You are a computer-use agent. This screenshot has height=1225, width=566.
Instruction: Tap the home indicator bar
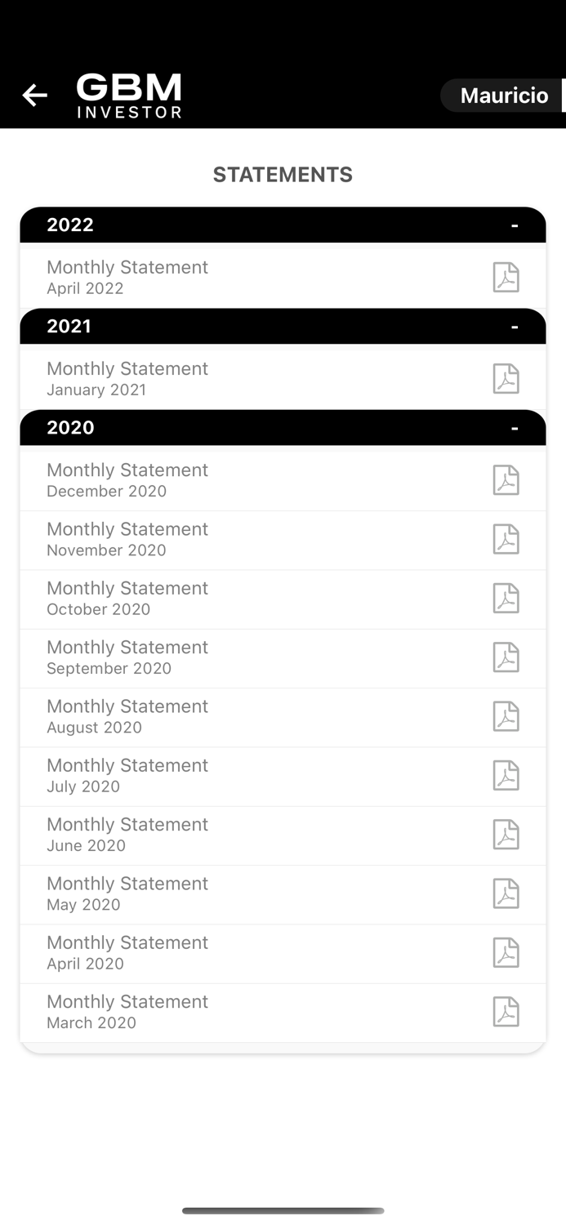283,1210
